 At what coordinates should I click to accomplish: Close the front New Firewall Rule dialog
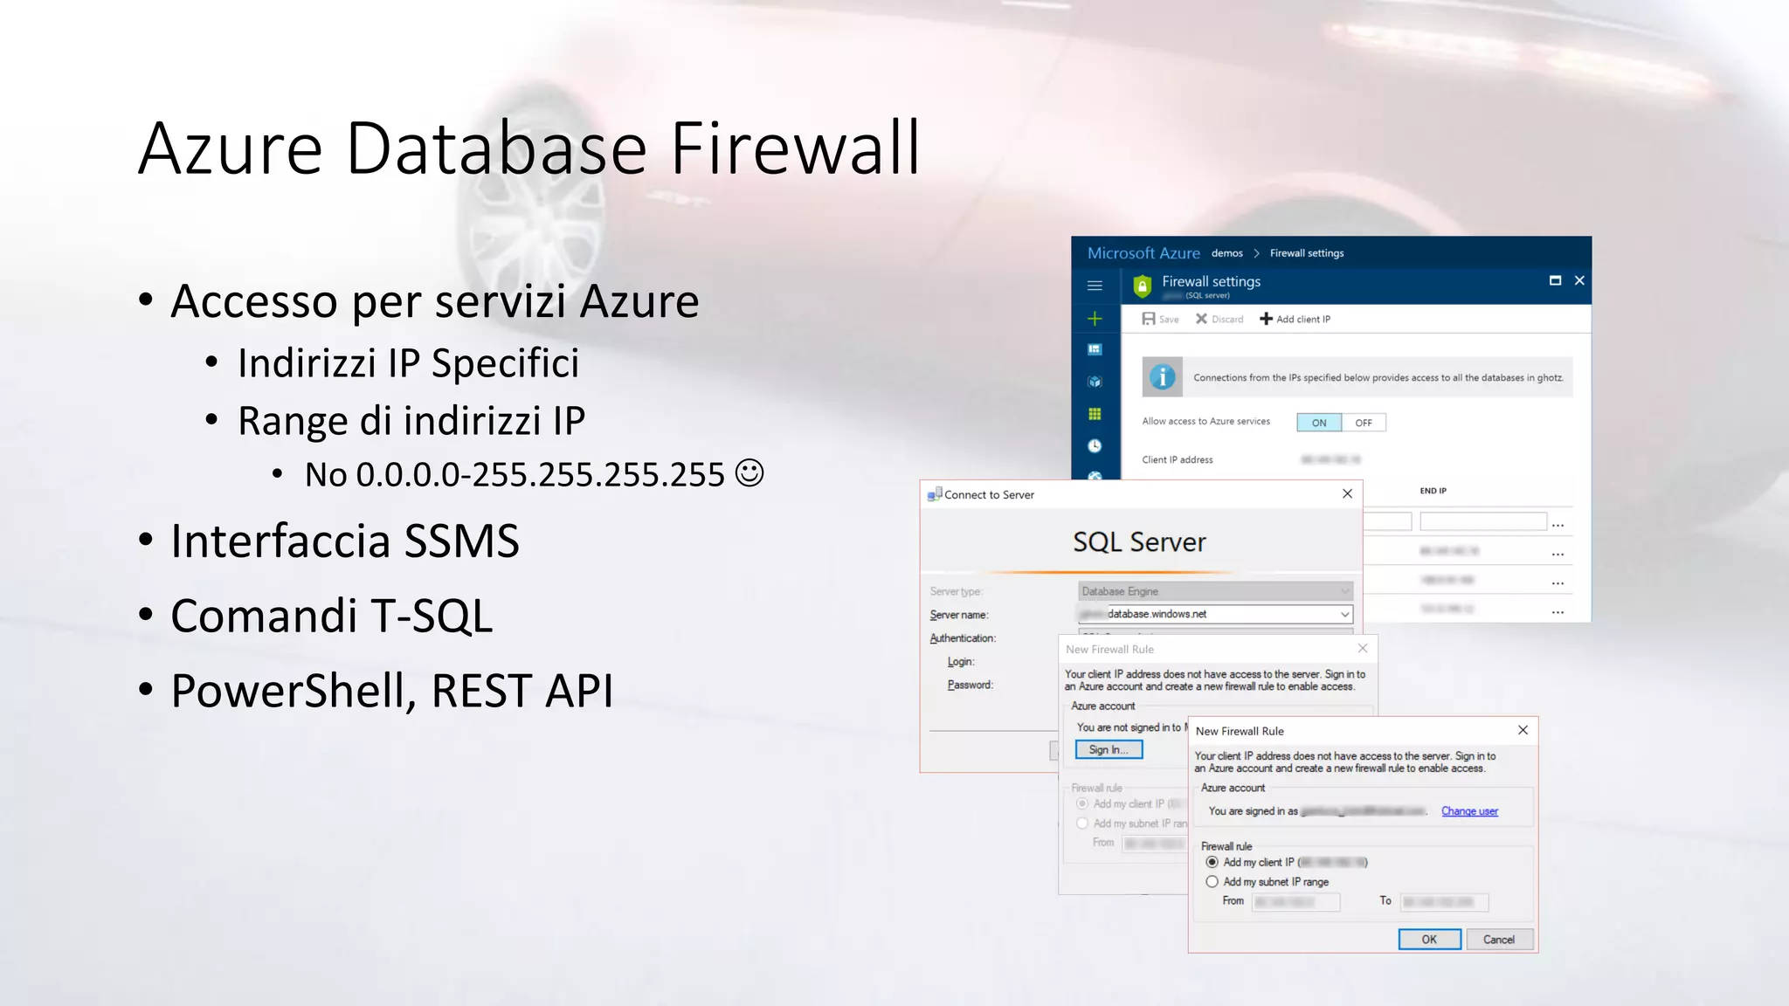coord(1523,730)
